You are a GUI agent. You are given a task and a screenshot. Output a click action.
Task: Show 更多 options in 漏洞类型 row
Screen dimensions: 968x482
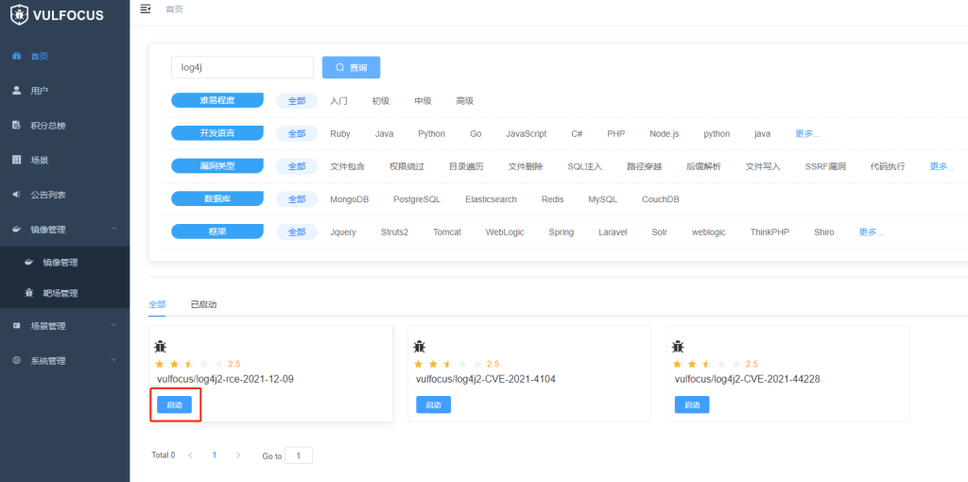[942, 166]
